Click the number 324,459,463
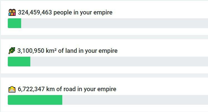Viewport: 208px width, 112px height. tap(35, 13)
